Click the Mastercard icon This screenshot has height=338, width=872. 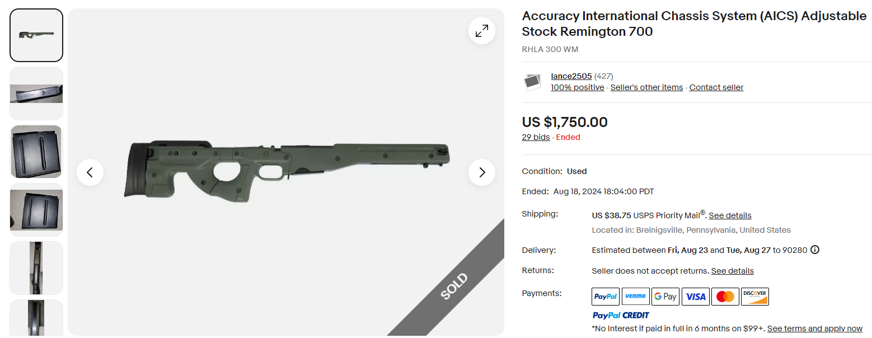[725, 297]
